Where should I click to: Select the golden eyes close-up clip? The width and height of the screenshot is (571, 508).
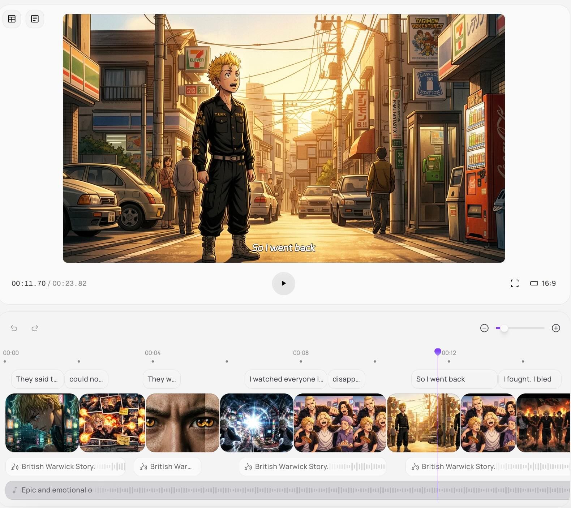coord(183,423)
